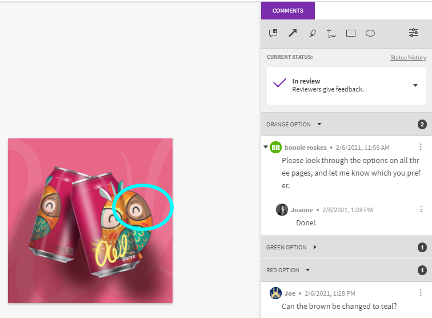Click the ORANGE OPTION section label
The width and height of the screenshot is (432, 318).
(288, 124)
